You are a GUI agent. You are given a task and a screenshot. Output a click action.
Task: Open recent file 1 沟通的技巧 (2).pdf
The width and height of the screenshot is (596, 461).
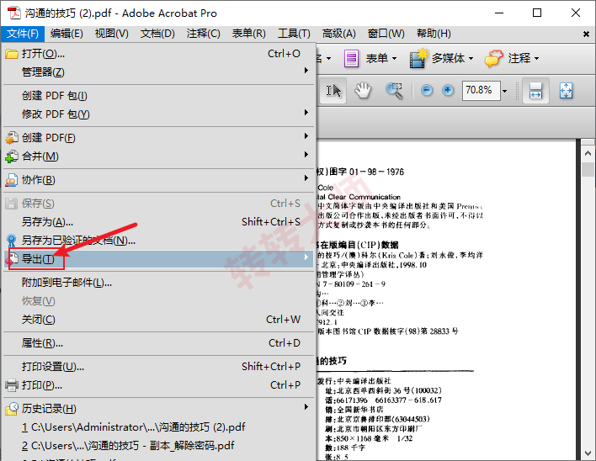coord(159,427)
